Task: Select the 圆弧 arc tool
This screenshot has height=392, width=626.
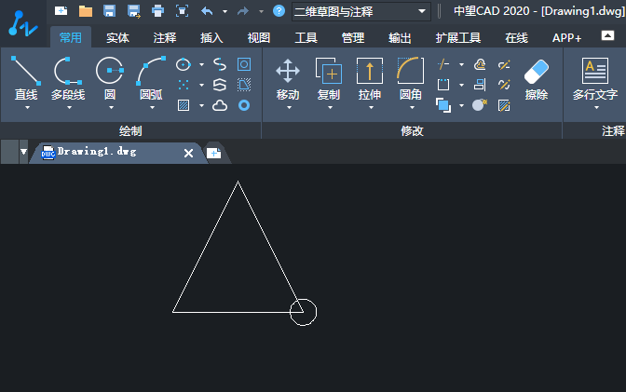Action: [151, 79]
